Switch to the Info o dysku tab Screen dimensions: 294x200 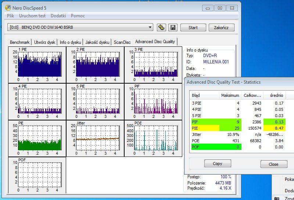(x=70, y=42)
